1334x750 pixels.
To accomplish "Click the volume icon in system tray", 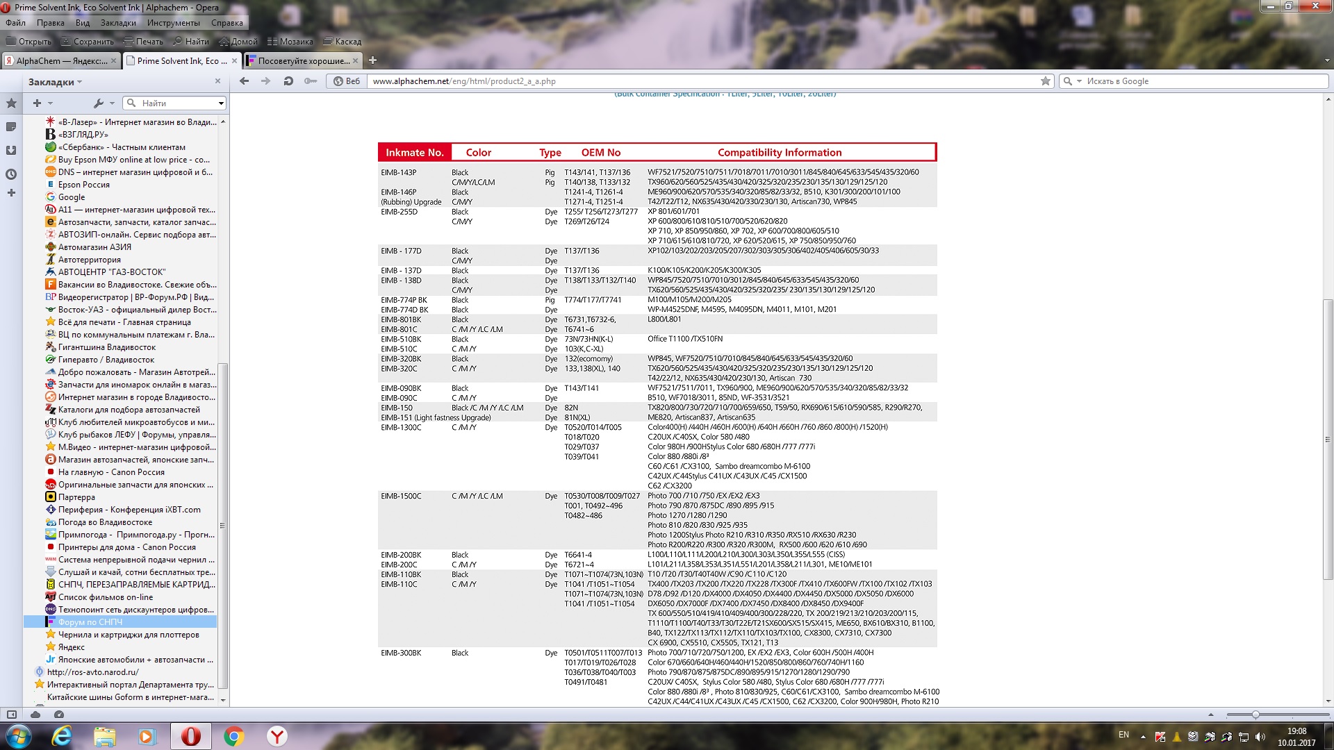I will point(1260,737).
